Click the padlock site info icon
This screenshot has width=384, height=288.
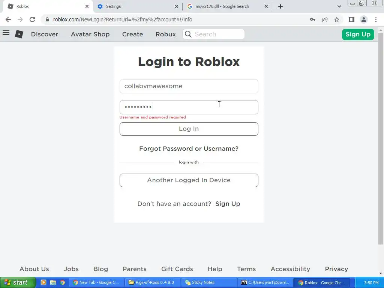pyautogui.click(x=47, y=19)
